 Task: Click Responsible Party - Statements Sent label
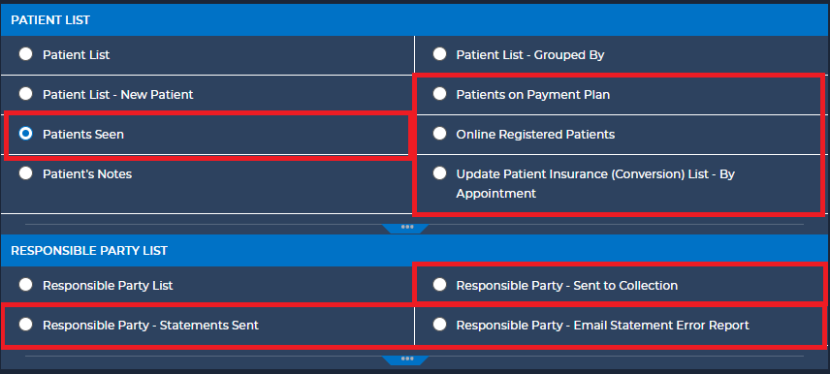[x=150, y=326]
